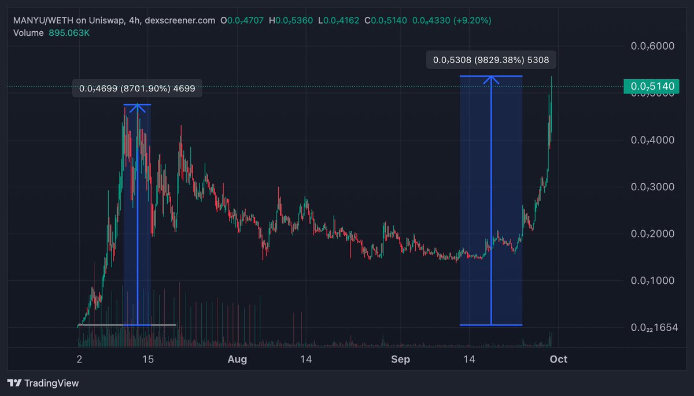The height and width of the screenshot is (396, 694).
Task: Click the Oct date label on time axis
Action: click(559, 360)
